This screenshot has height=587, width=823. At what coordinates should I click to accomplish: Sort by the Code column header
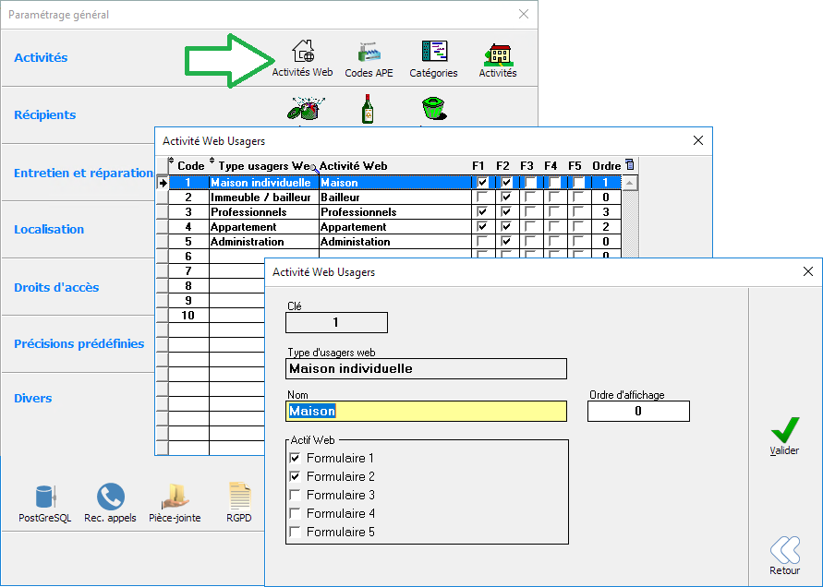(190, 166)
